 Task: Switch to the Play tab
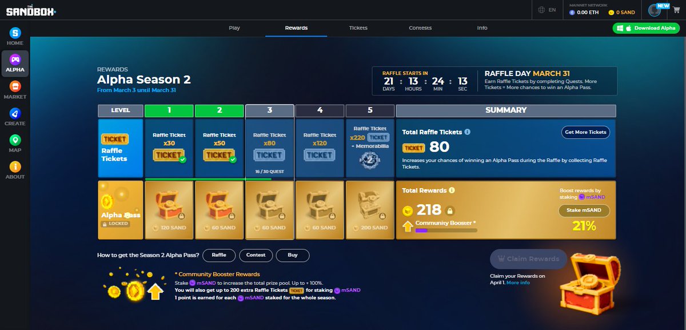234,27
